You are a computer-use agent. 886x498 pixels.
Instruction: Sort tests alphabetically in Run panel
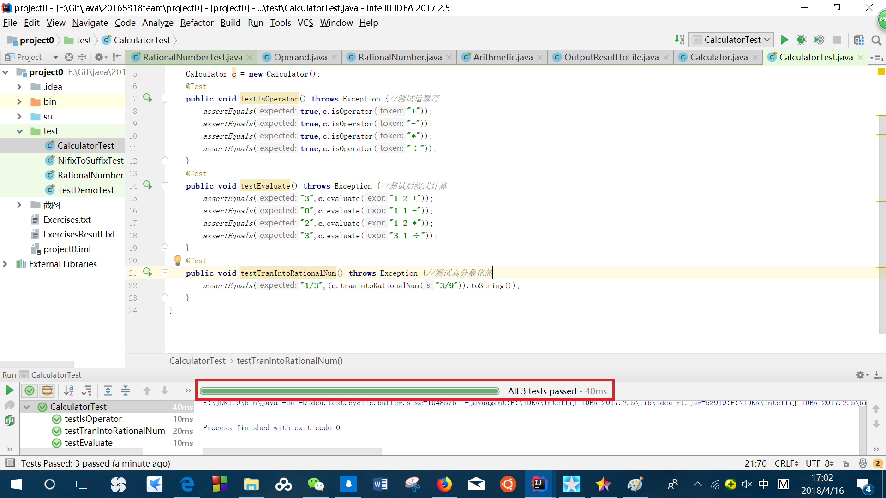click(69, 391)
